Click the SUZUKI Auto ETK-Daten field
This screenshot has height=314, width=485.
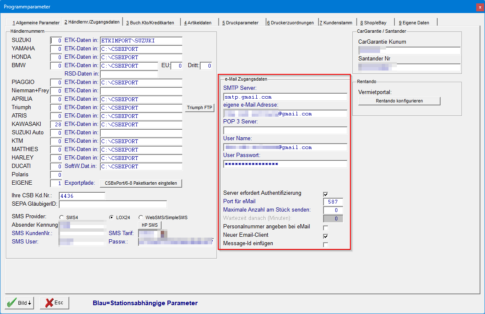coord(141,133)
